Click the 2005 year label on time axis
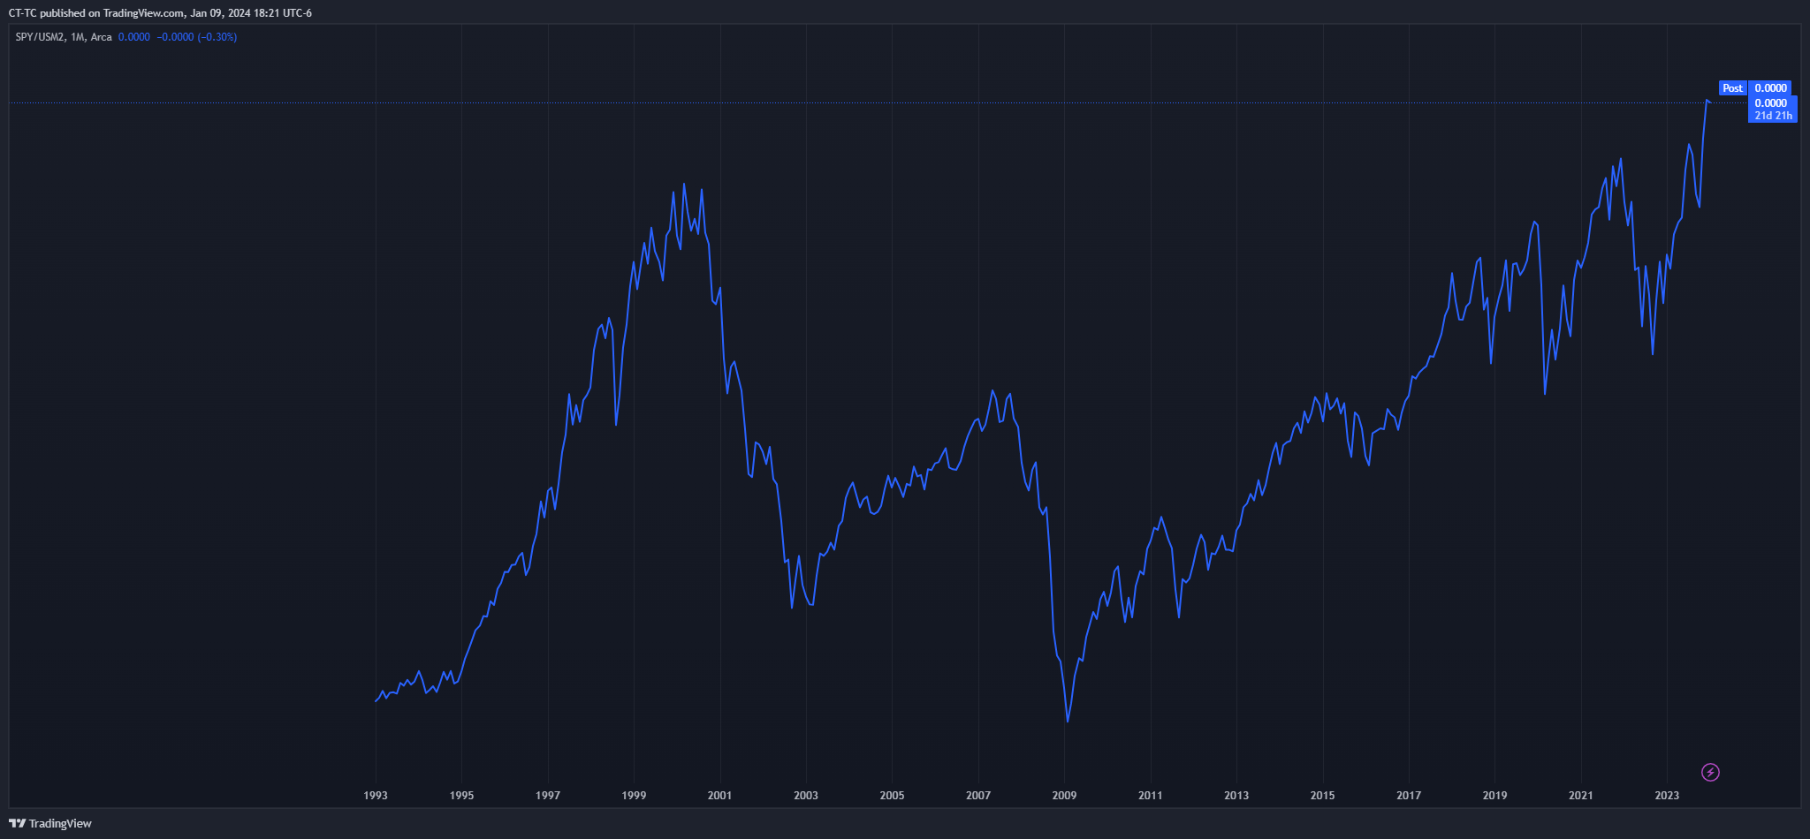Viewport: 1810px width, 839px height. 892,796
